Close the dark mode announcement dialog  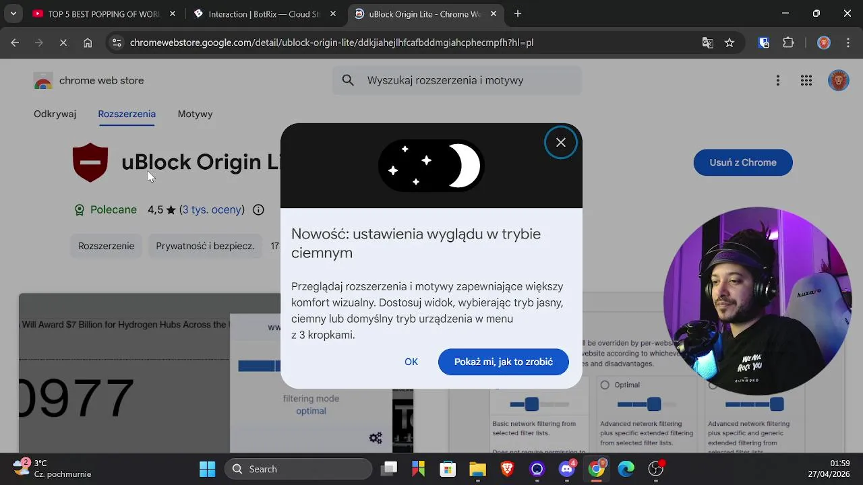pyautogui.click(x=560, y=142)
